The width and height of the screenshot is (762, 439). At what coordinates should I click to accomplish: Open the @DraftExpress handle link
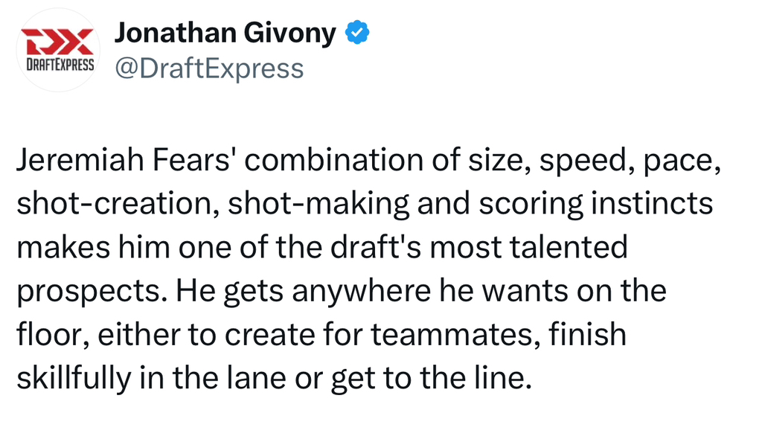[208, 68]
